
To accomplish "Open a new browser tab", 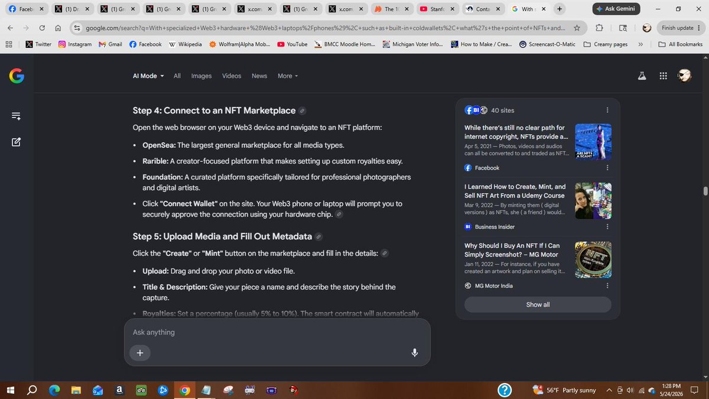I will tap(559, 9).
